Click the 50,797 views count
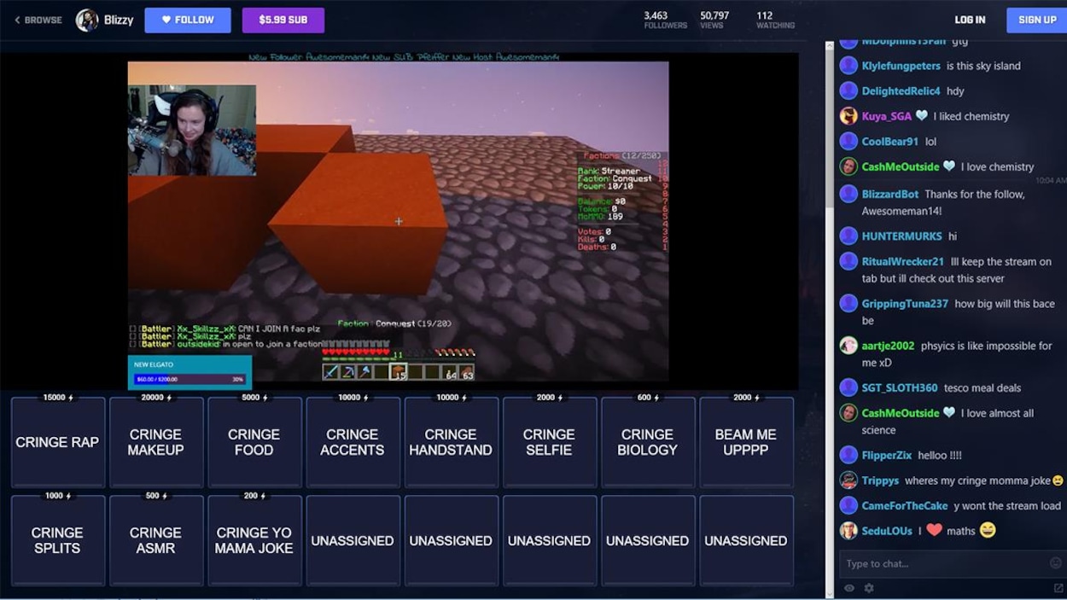The image size is (1067, 600). [714, 20]
